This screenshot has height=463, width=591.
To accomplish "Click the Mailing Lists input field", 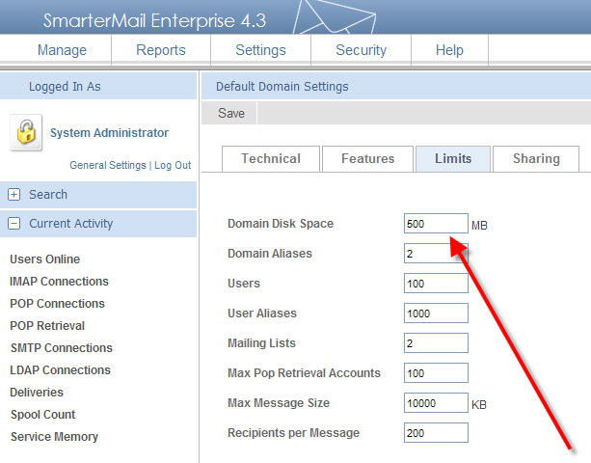I will pyautogui.click(x=436, y=343).
